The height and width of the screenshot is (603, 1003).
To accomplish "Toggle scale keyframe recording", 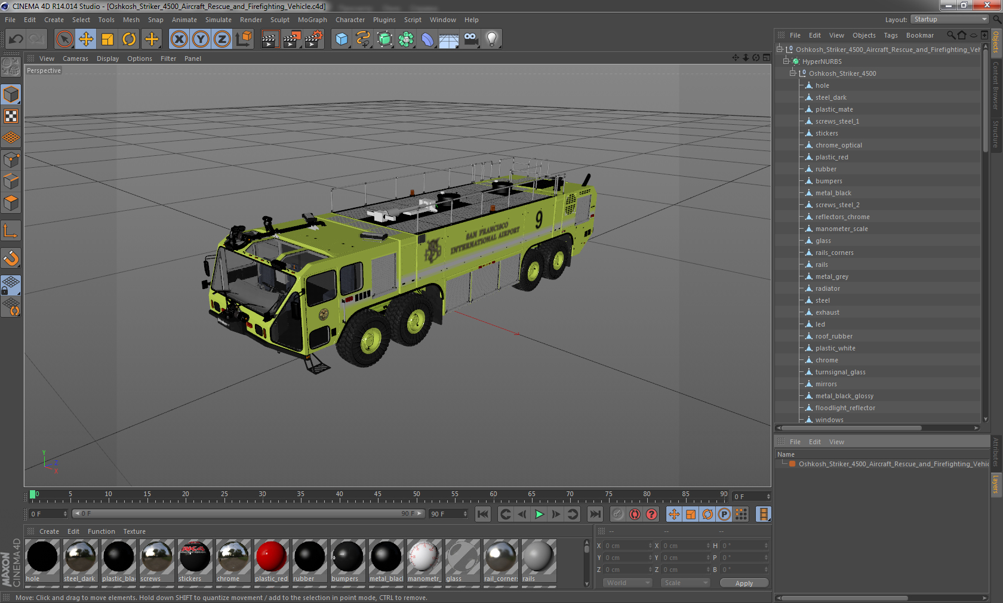I will 691,514.
